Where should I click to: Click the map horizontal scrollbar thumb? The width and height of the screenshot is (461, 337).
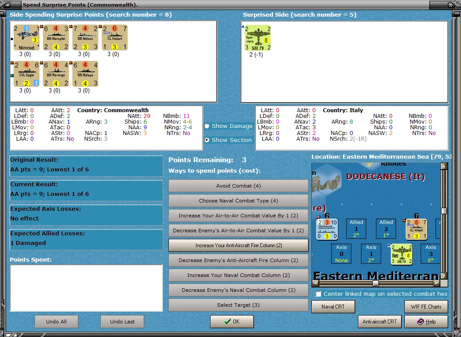pyautogui.click(x=375, y=283)
